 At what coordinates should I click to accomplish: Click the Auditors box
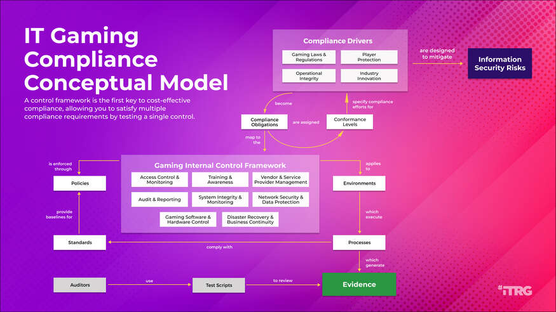click(80, 285)
